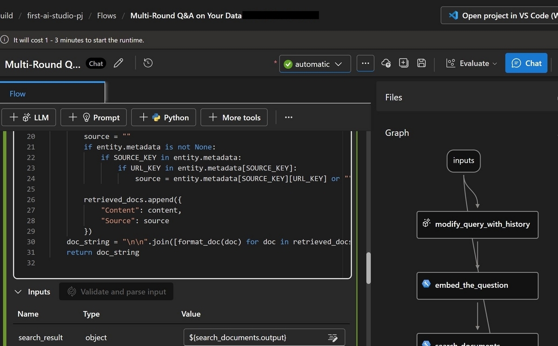Viewport: 558px width, 346px height.
Task: Add a Prompt node
Action: [93, 117]
